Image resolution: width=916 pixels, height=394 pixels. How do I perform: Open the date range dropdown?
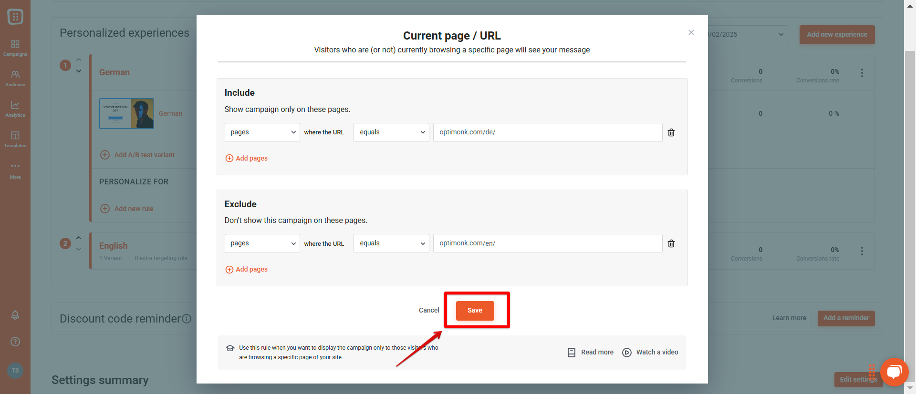747,35
